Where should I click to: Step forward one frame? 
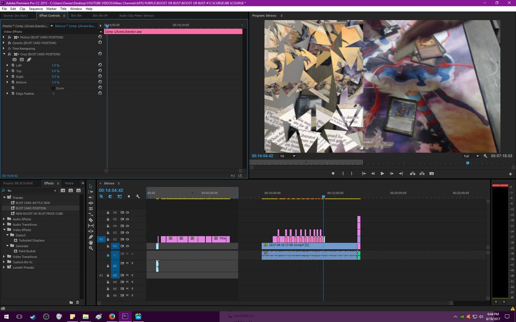(391, 173)
